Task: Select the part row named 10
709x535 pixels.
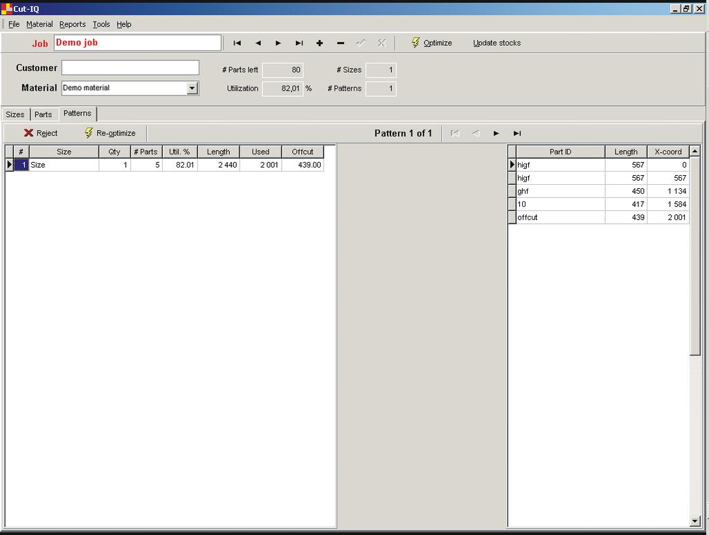Action: tap(599, 204)
